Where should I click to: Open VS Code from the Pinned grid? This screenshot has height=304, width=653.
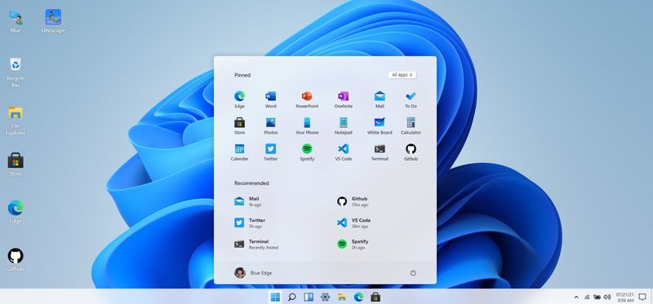343,152
